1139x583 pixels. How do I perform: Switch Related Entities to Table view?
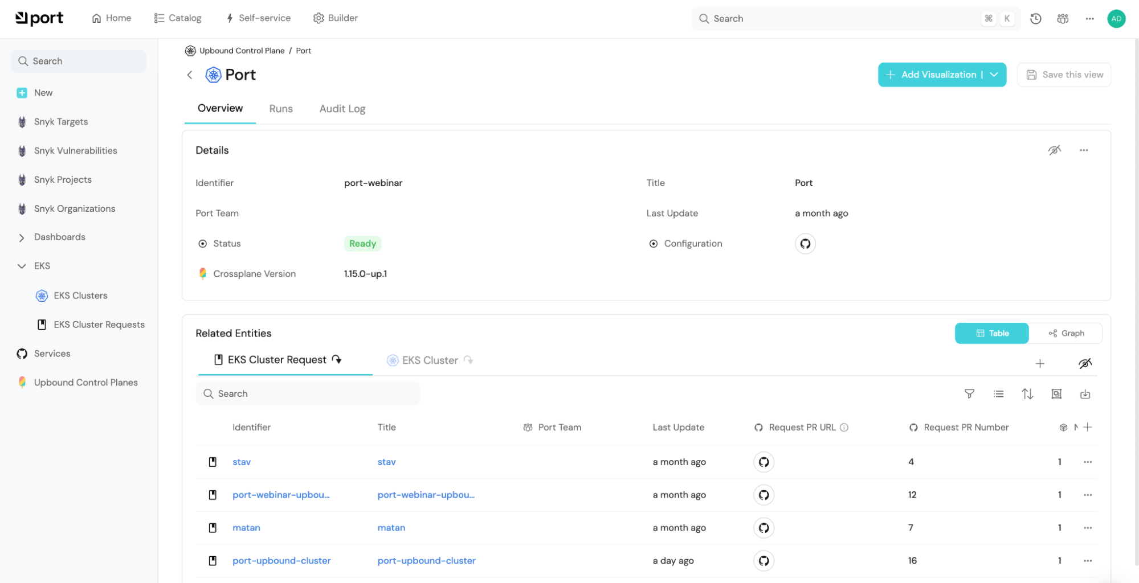click(992, 333)
